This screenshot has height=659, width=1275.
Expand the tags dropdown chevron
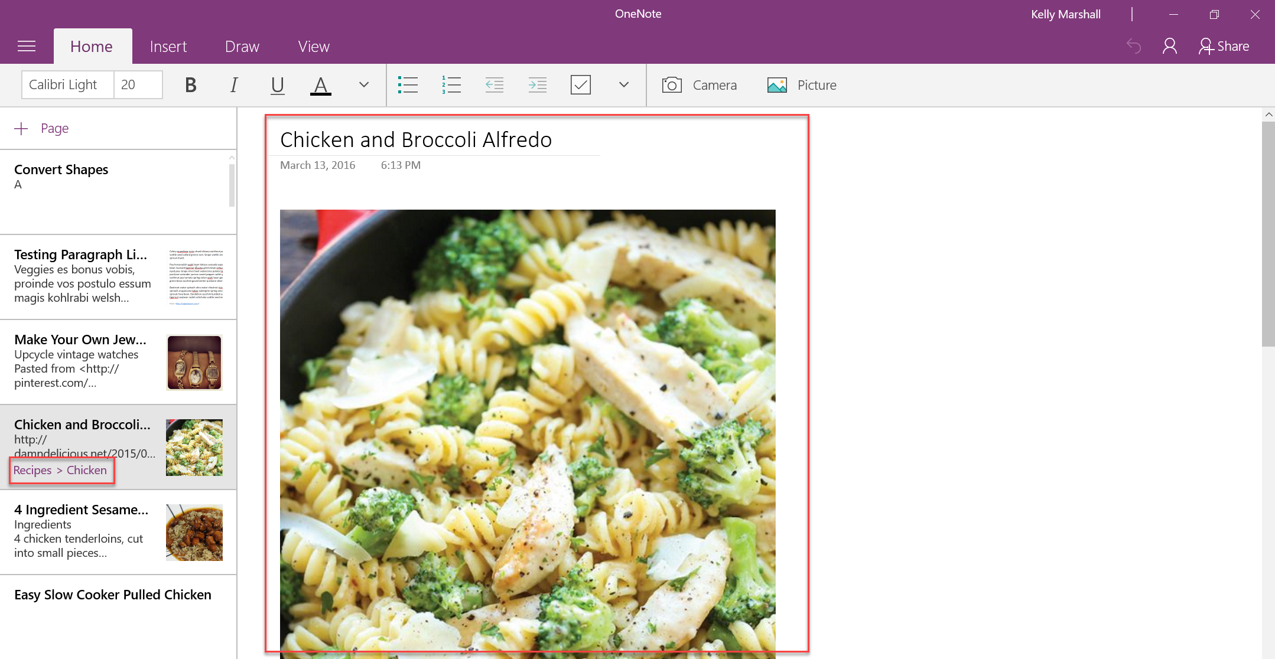623,84
